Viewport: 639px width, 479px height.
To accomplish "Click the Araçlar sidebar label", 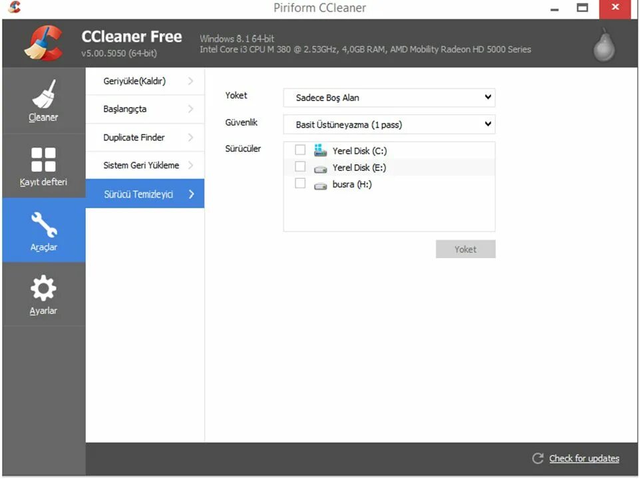I will tap(44, 247).
